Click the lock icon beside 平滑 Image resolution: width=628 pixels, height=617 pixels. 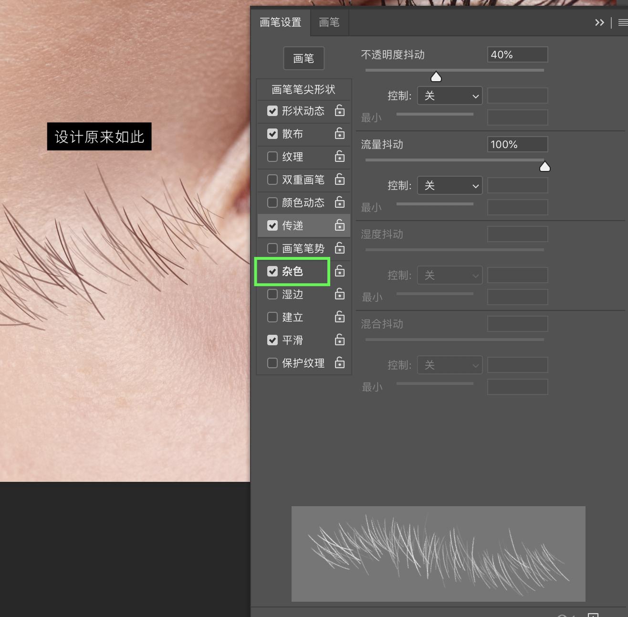339,340
